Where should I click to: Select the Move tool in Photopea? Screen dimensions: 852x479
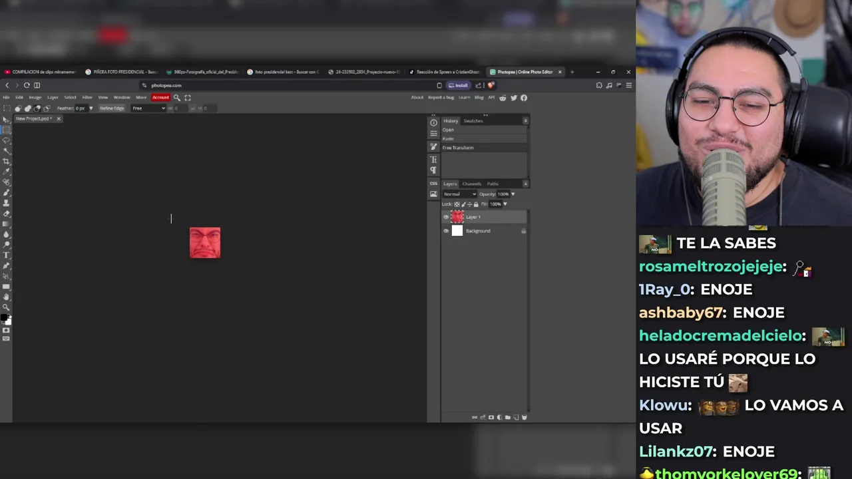[7, 120]
